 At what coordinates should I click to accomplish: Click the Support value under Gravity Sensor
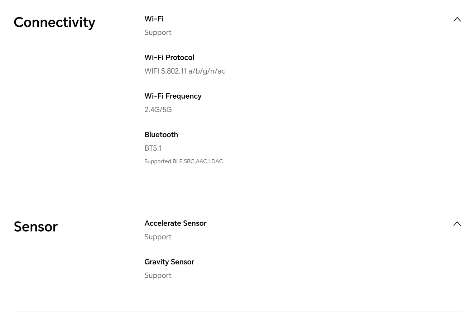[158, 275]
